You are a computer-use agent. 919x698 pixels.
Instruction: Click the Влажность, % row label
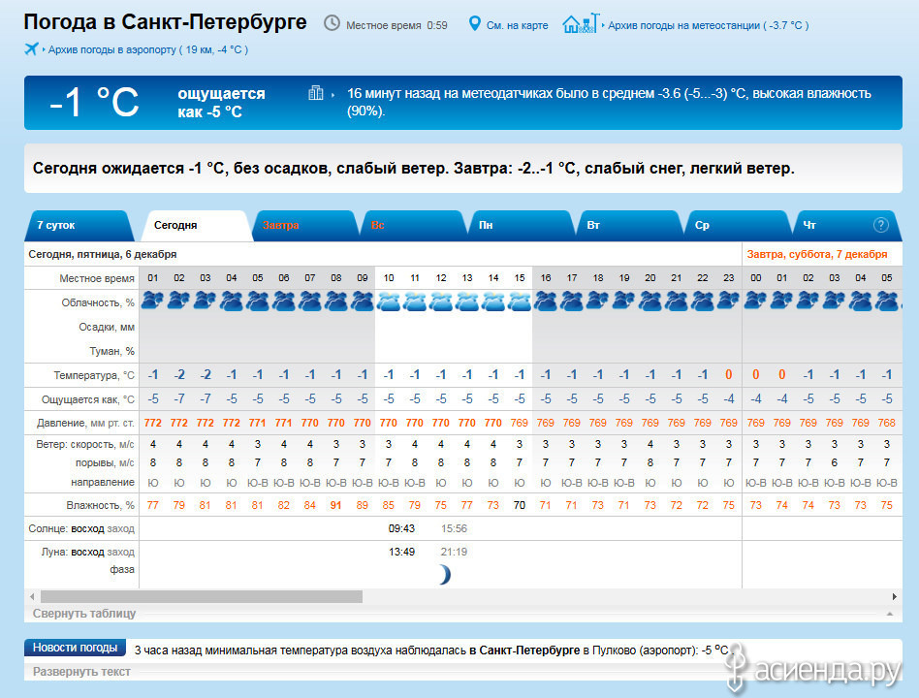(x=100, y=505)
